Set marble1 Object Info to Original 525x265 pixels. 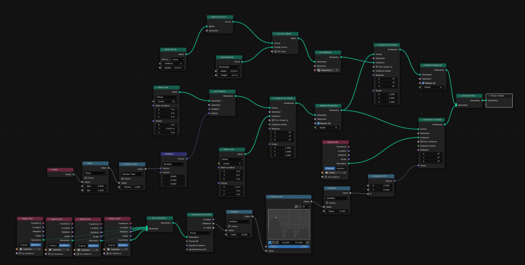click(x=25, y=245)
